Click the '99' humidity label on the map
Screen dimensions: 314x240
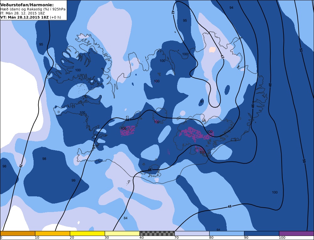coord(73,180)
